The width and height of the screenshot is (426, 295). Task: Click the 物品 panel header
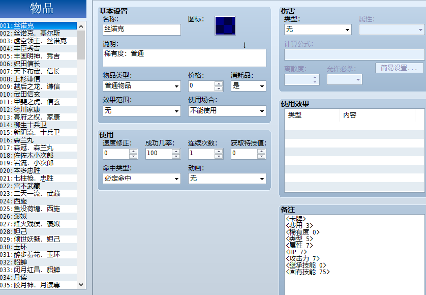(x=43, y=9)
